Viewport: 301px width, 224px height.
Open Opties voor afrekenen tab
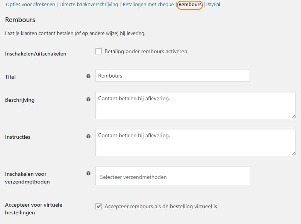click(30, 4)
